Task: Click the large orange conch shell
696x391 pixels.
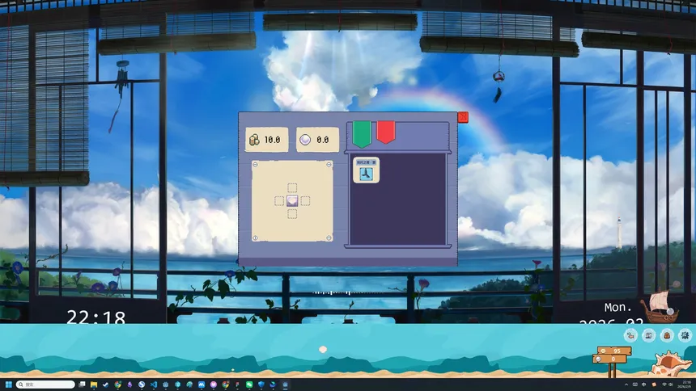Action: (670, 364)
